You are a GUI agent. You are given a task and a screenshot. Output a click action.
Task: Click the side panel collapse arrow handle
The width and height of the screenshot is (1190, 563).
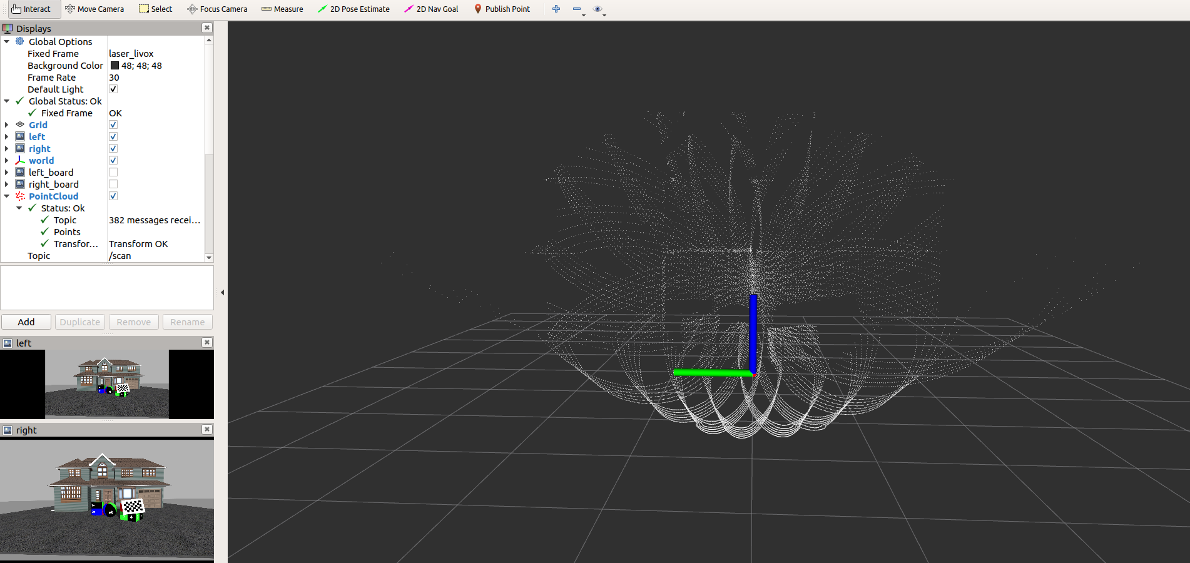222,292
